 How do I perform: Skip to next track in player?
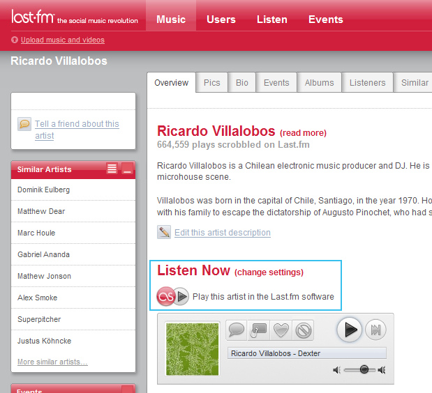point(375,330)
